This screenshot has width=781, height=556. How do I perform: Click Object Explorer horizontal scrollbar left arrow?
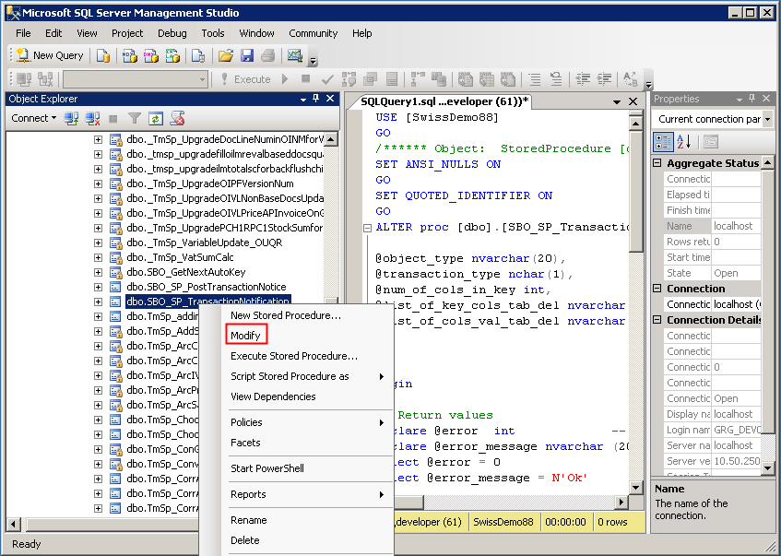pyautogui.click(x=14, y=524)
